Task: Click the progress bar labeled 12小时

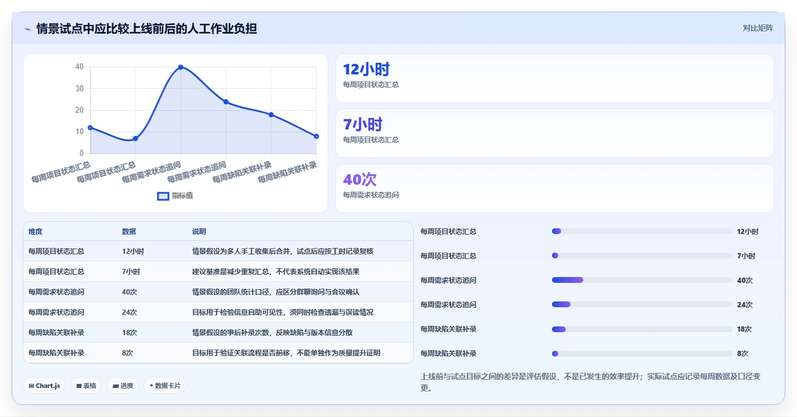Action: click(642, 231)
